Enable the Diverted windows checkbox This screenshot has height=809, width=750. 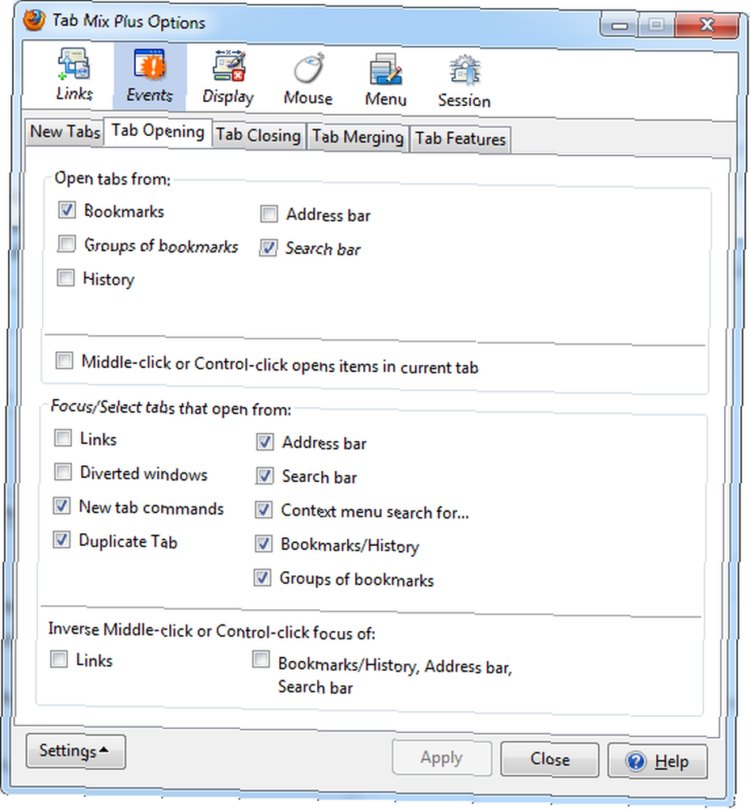[62, 472]
